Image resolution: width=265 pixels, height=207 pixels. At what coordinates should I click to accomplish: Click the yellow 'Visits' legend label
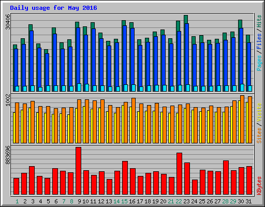pyautogui.click(x=259, y=112)
